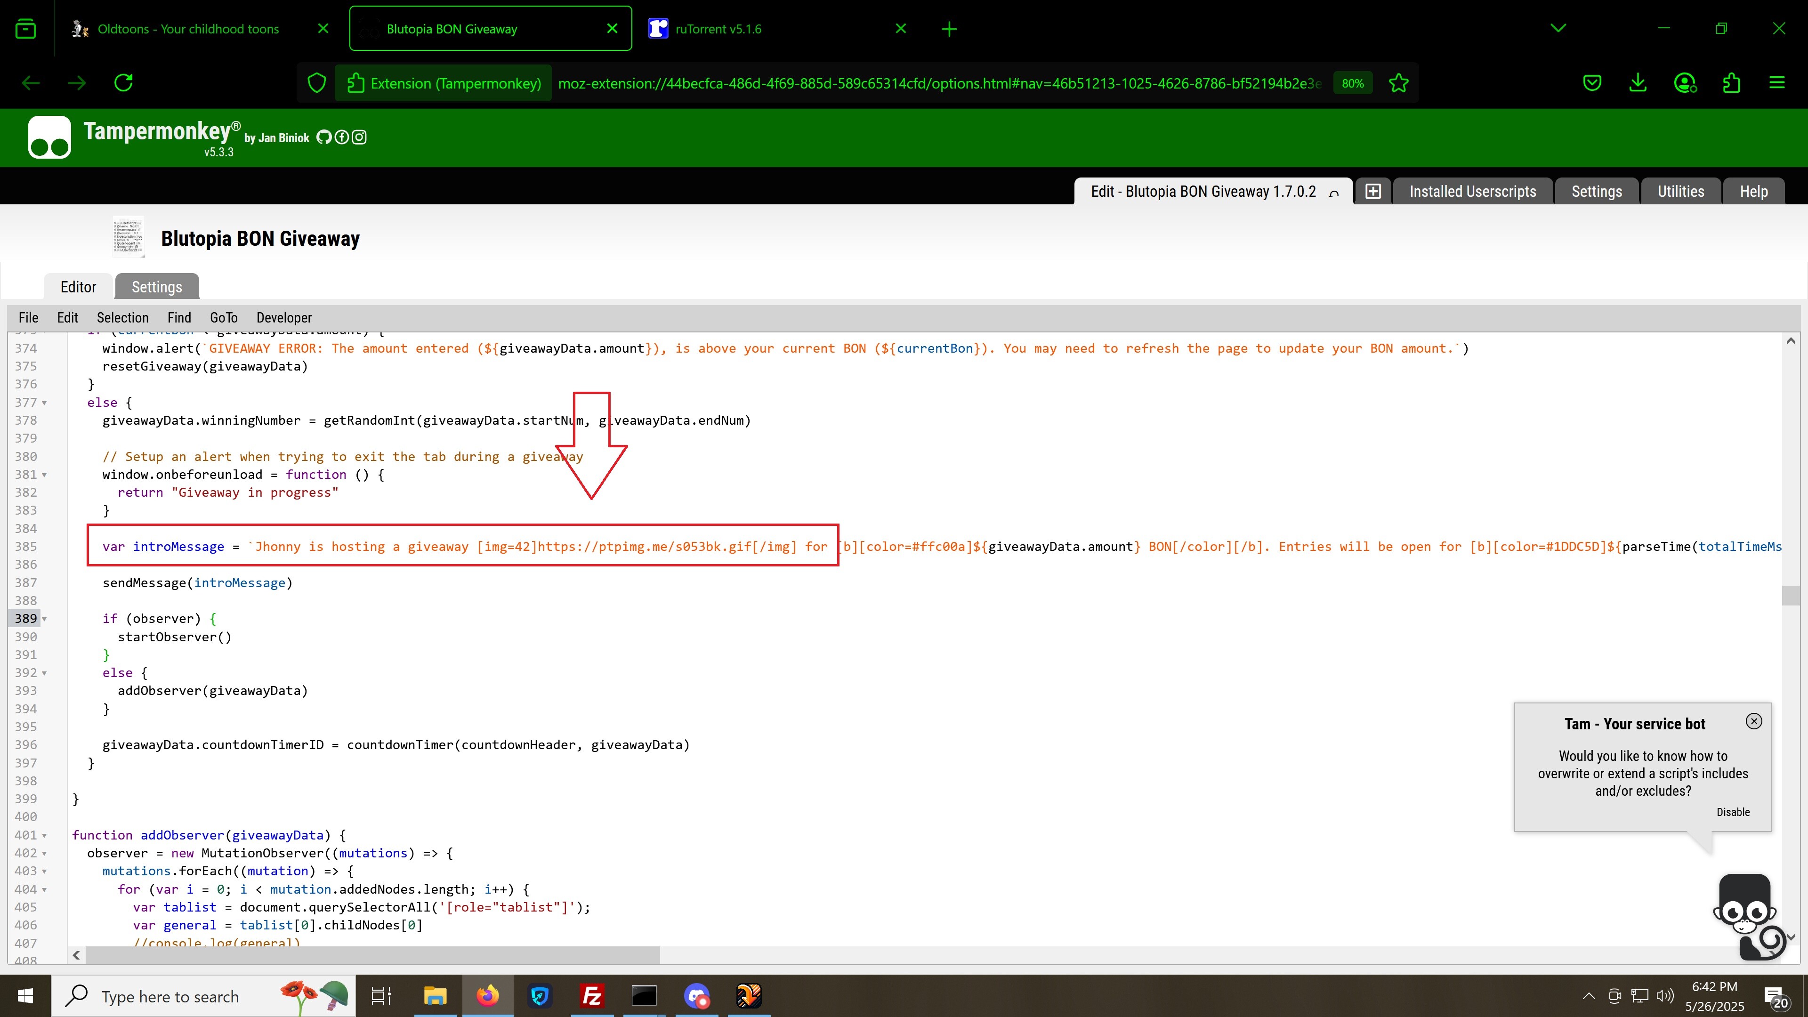Open the Selection menu
Image resolution: width=1808 pixels, height=1017 pixels.
tap(122, 317)
